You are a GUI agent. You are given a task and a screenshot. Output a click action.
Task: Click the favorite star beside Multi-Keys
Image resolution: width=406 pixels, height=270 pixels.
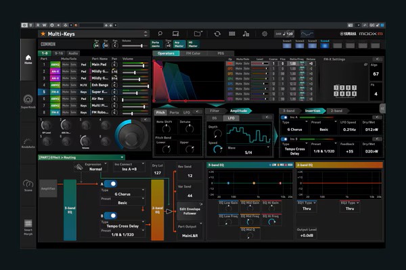(x=43, y=33)
